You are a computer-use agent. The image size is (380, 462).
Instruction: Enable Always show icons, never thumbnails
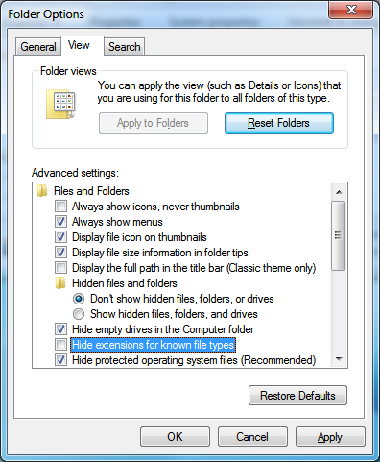(60, 207)
